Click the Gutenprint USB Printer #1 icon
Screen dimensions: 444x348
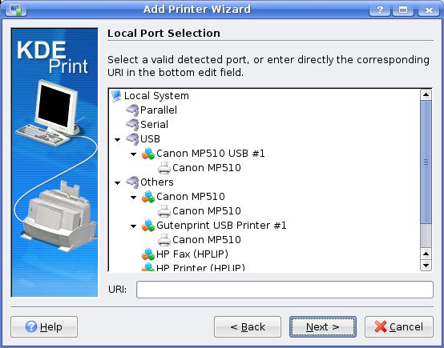(x=148, y=226)
